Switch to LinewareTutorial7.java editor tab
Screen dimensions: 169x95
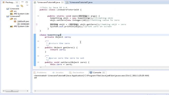(x=81, y=2)
